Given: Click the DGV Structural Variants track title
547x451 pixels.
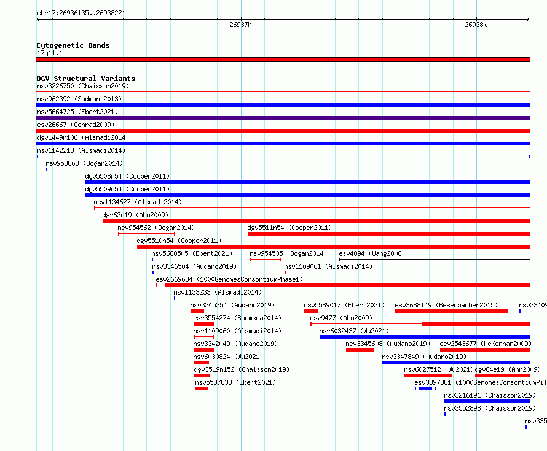Looking at the screenshot, I should tap(86, 79).
